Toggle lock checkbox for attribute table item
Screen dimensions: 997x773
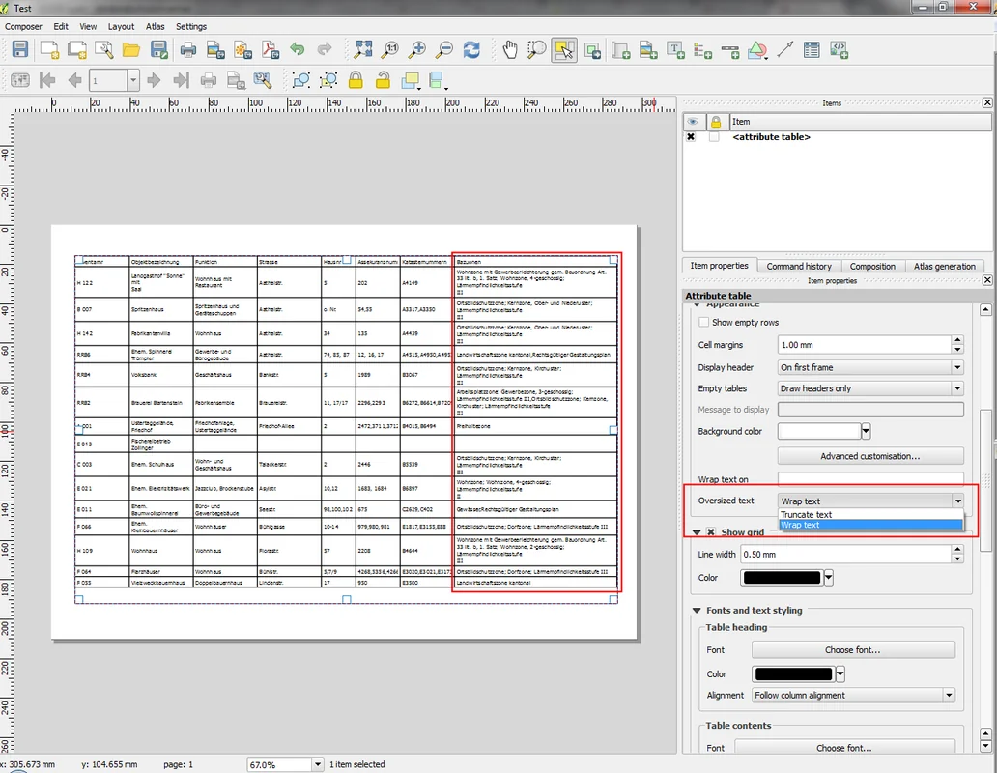coord(714,137)
